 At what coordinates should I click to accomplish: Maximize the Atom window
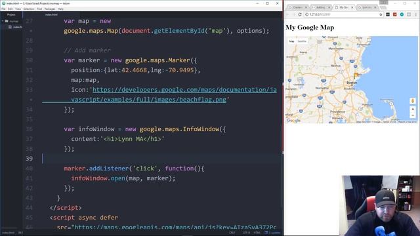[267, 3]
